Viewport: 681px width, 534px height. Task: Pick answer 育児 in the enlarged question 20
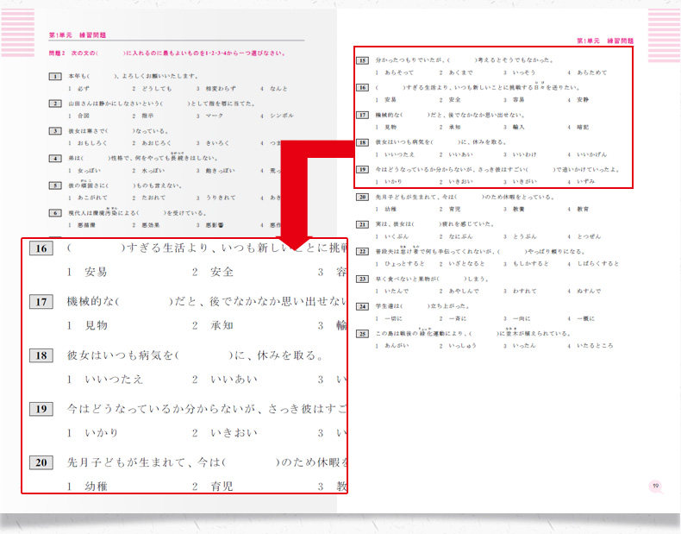click(x=222, y=487)
